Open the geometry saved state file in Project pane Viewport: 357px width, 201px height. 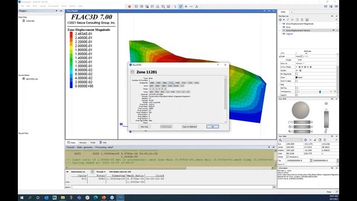point(30,79)
